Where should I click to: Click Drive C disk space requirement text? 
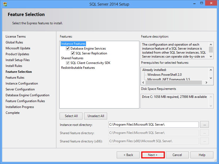tap(174, 97)
